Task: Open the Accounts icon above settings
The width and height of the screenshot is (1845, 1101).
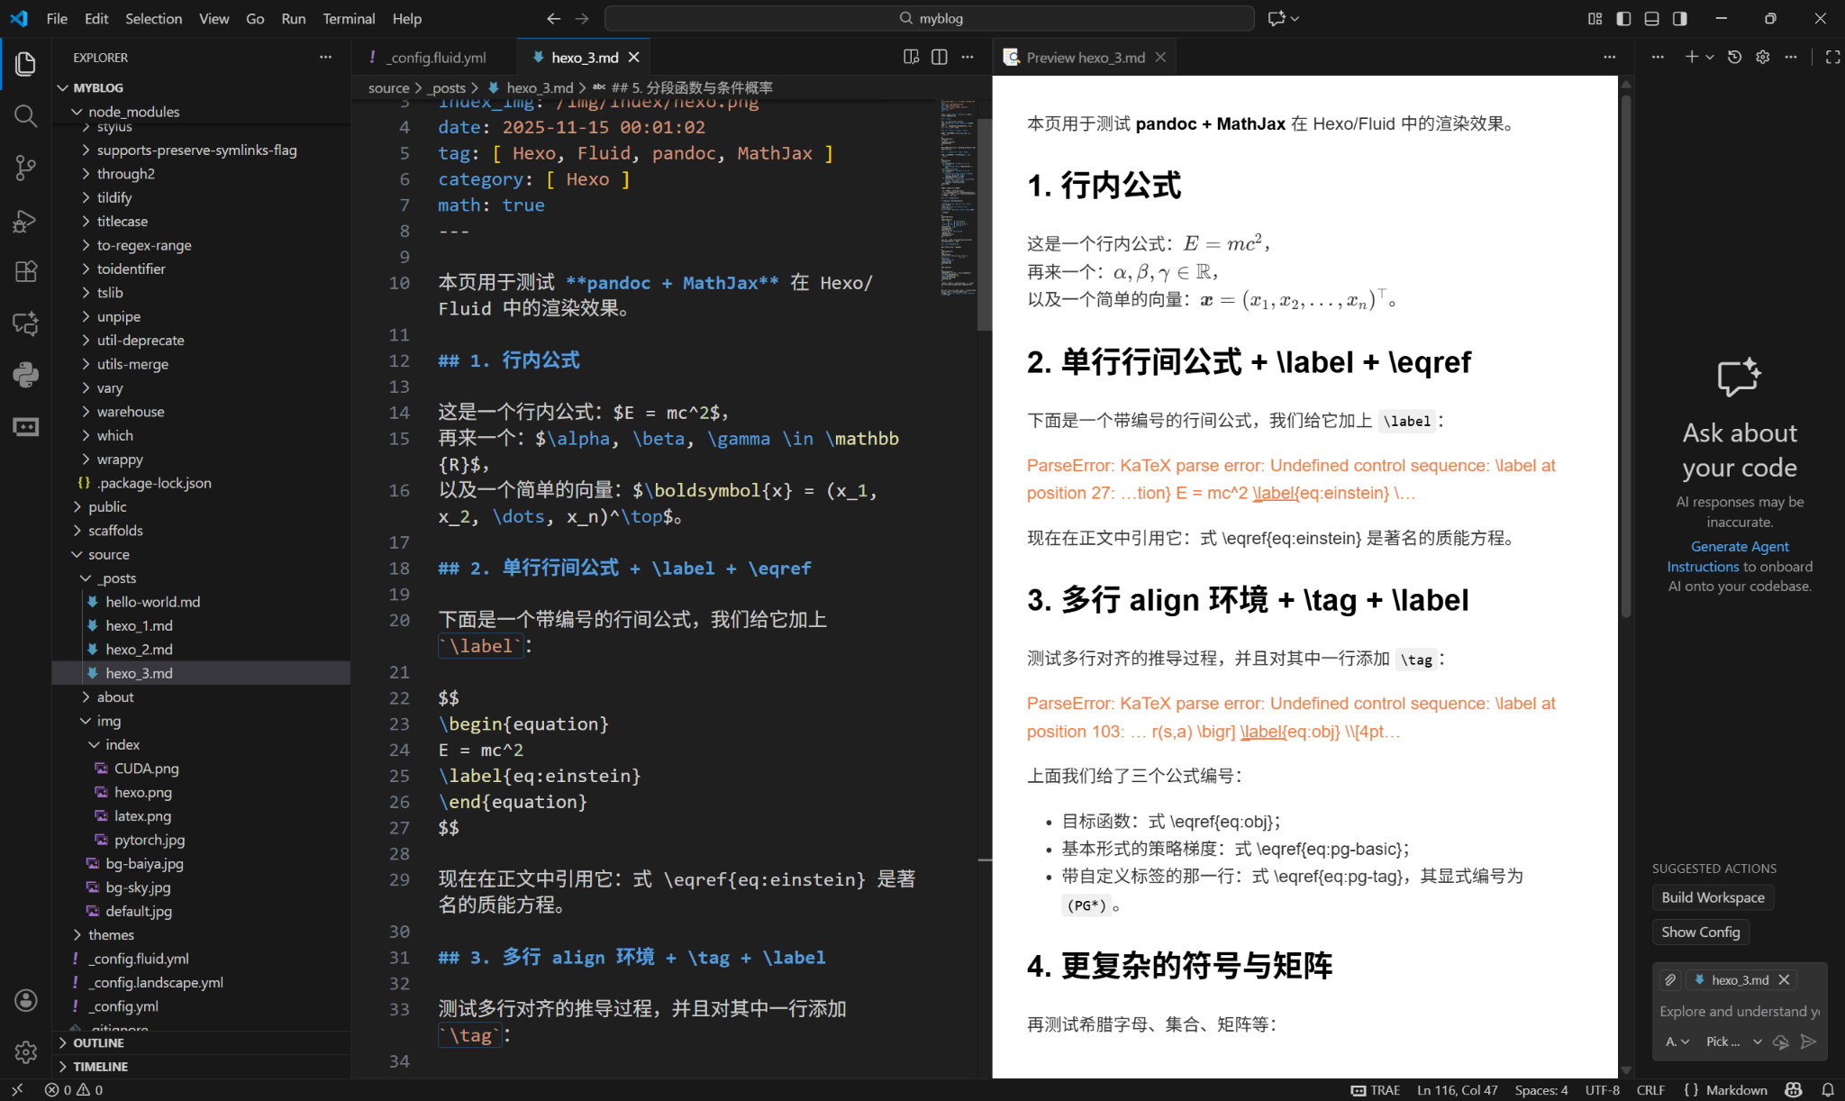Action: click(x=24, y=1000)
